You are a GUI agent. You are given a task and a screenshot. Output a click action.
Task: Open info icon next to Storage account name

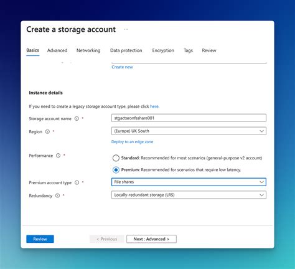click(x=77, y=118)
